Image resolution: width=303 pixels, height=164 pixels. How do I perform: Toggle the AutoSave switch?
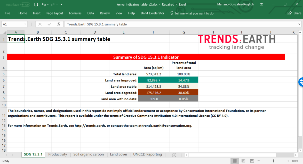[x=25, y=4]
